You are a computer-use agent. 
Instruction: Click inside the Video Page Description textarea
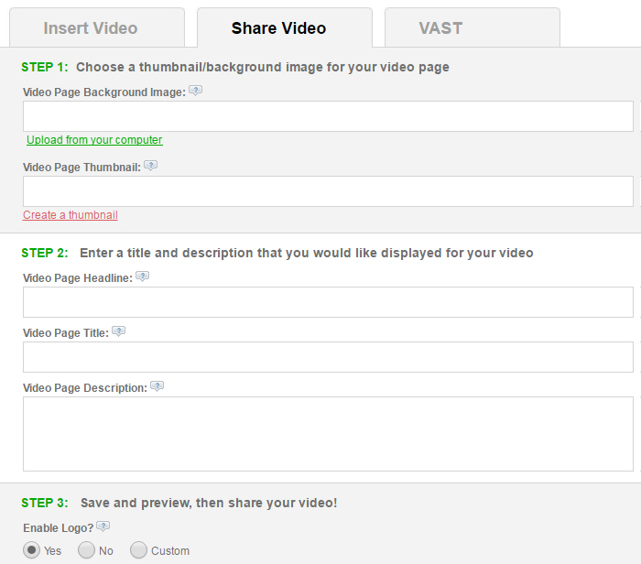pyautogui.click(x=328, y=434)
